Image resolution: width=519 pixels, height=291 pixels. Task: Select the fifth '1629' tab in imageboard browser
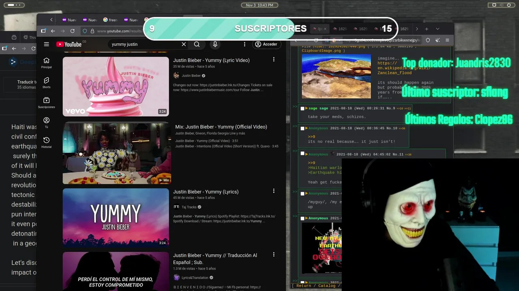pyautogui.click(x=401, y=29)
